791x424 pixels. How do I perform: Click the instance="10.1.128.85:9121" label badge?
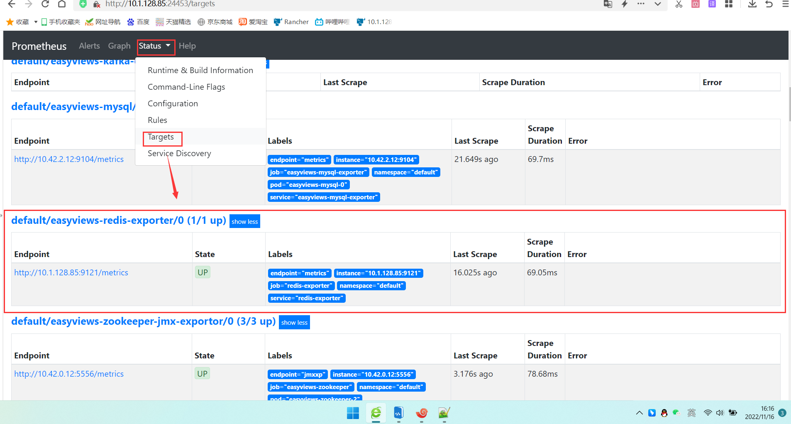tap(378, 273)
